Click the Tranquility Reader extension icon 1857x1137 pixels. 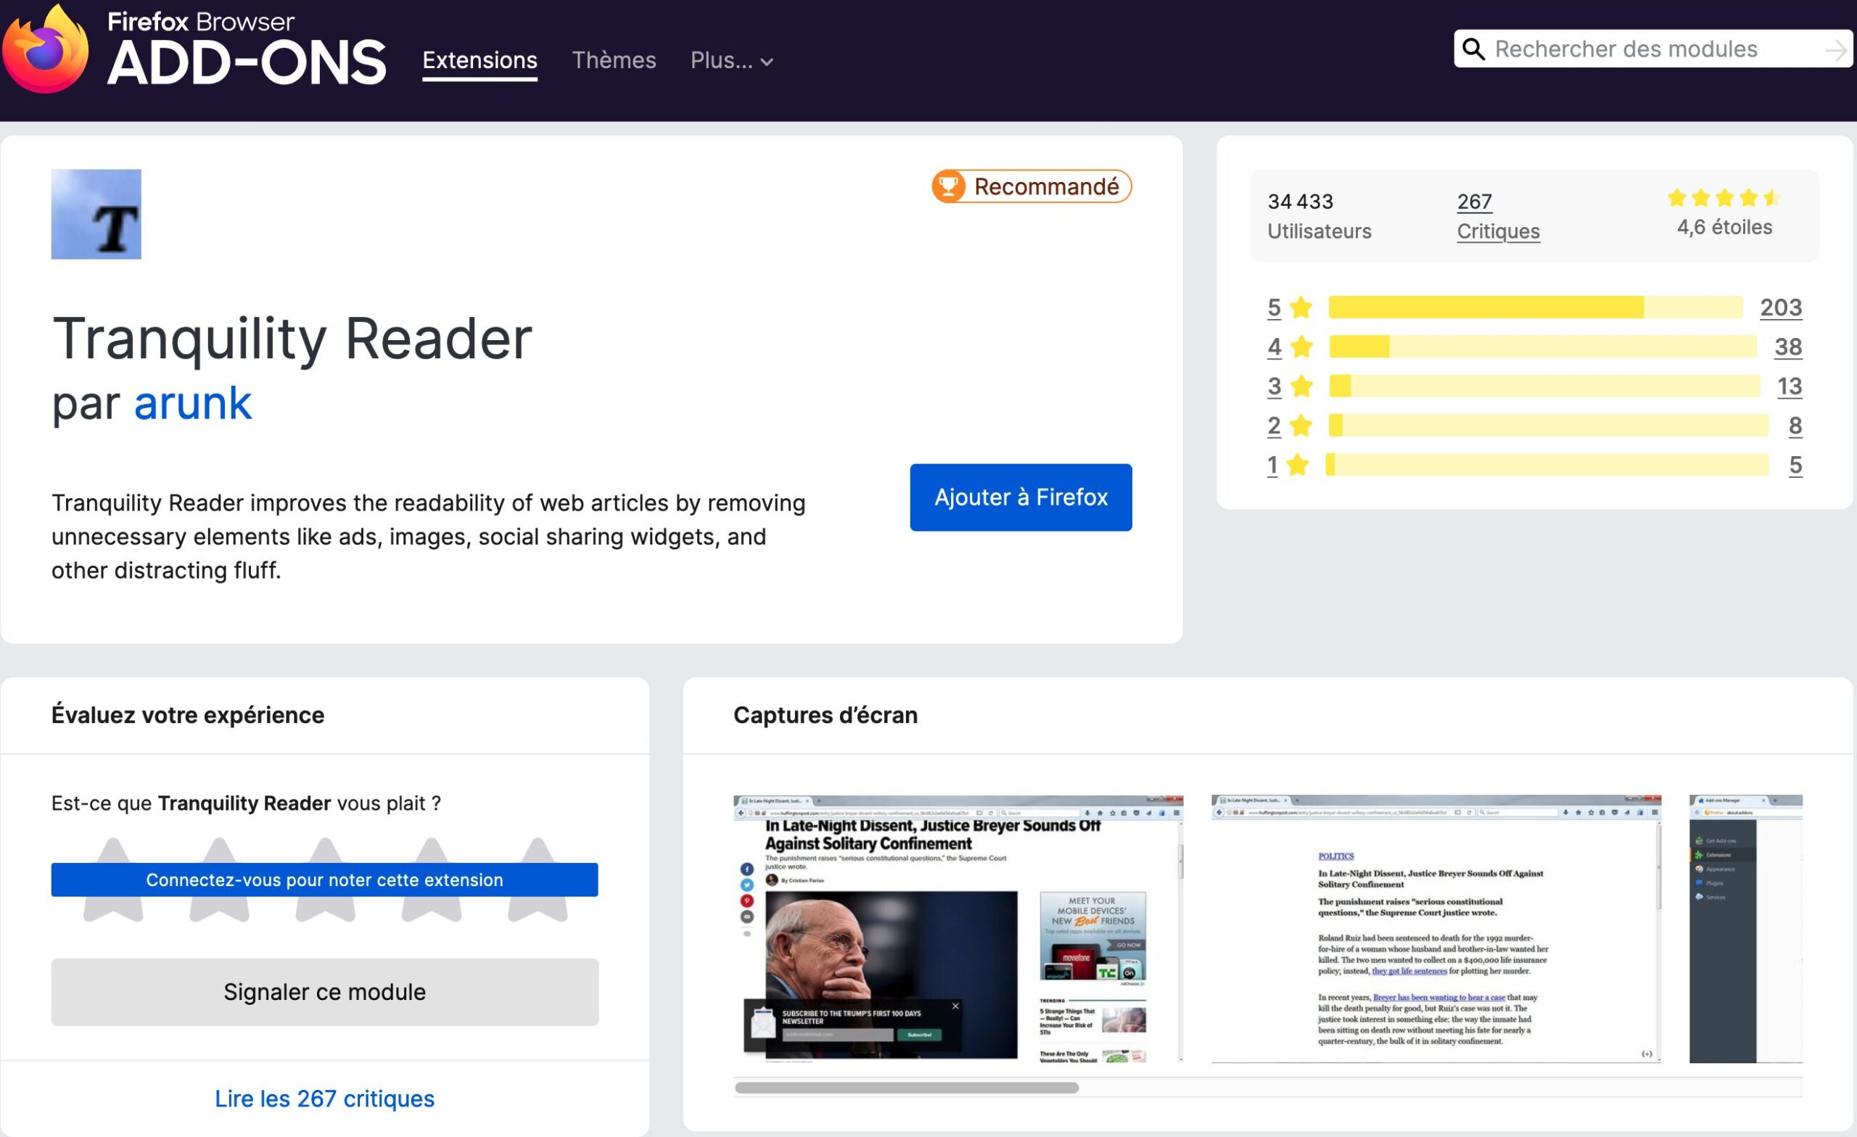tap(96, 214)
